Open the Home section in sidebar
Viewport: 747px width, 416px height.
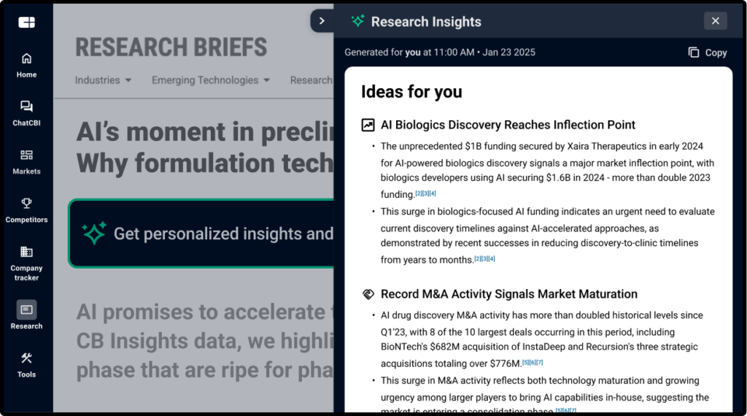point(26,64)
